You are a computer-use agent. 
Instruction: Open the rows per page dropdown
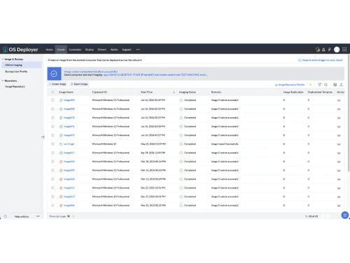(x=71, y=216)
